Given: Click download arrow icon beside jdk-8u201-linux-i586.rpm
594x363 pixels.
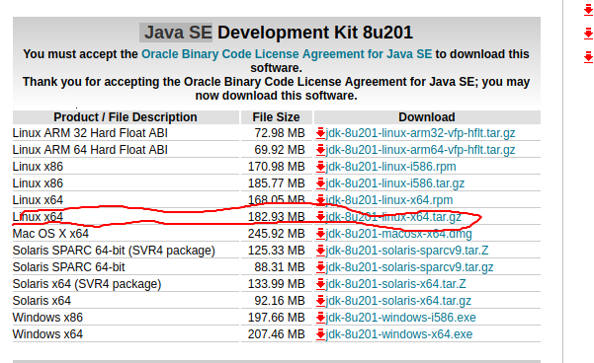Looking at the screenshot, I should click(x=320, y=167).
